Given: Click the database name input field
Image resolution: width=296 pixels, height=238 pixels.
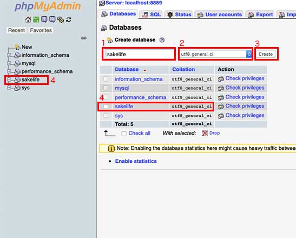Looking at the screenshot, I should [140, 54].
